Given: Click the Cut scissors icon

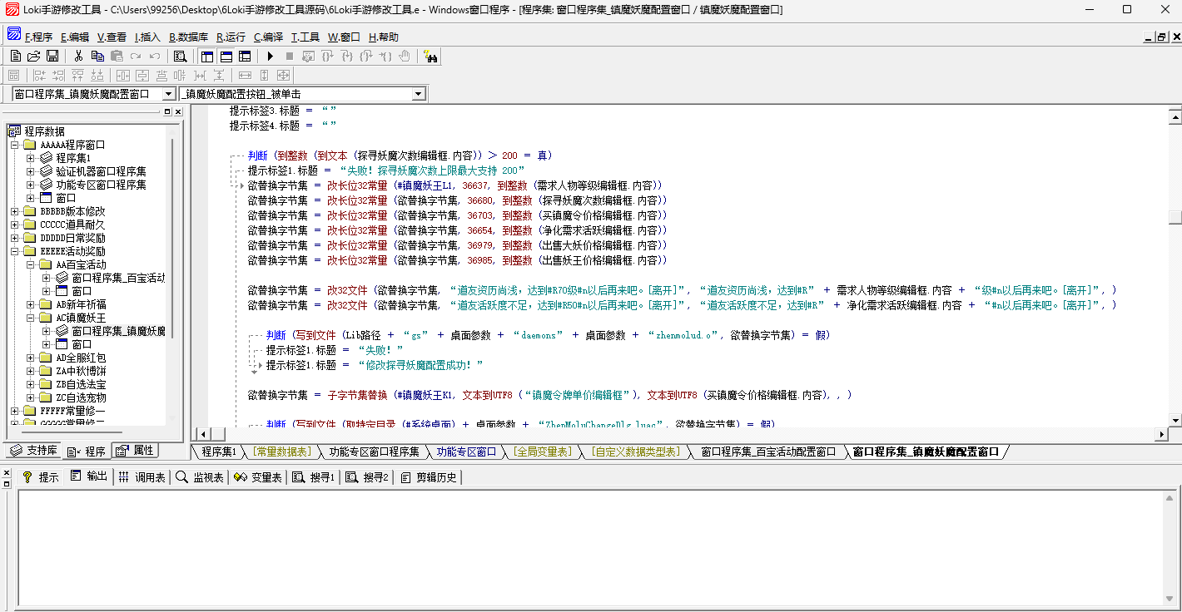Looking at the screenshot, I should (x=78, y=57).
